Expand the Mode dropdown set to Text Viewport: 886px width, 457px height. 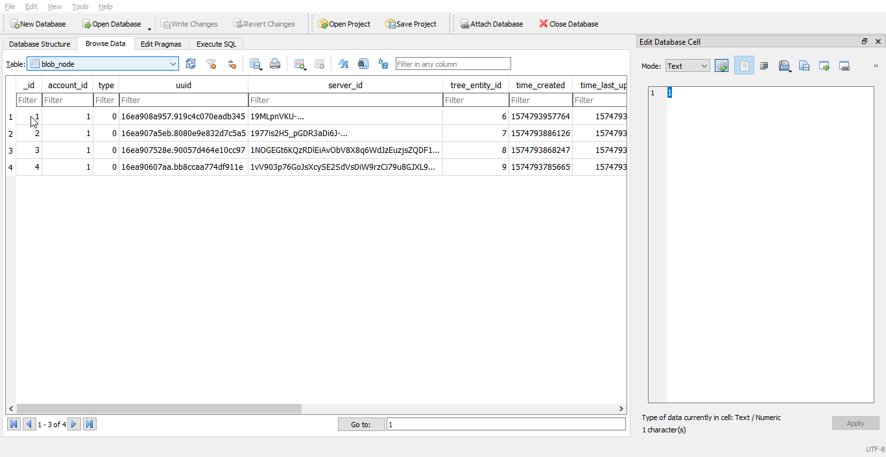pos(688,65)
